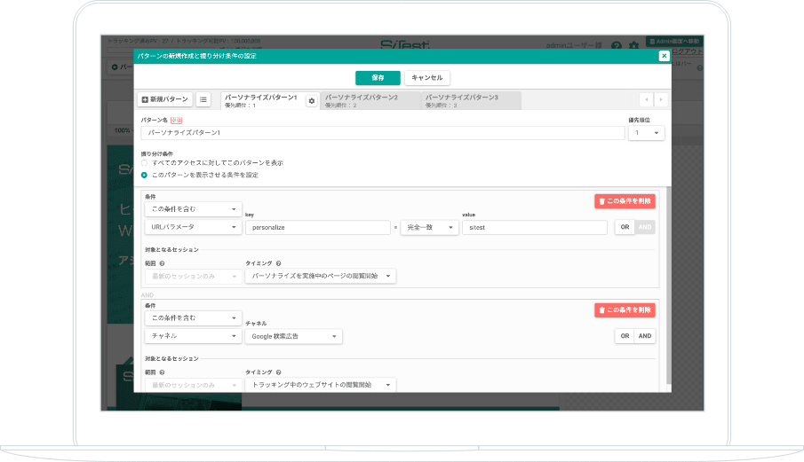Open the URLパラメータ condition type dropdown

point(194,227)
